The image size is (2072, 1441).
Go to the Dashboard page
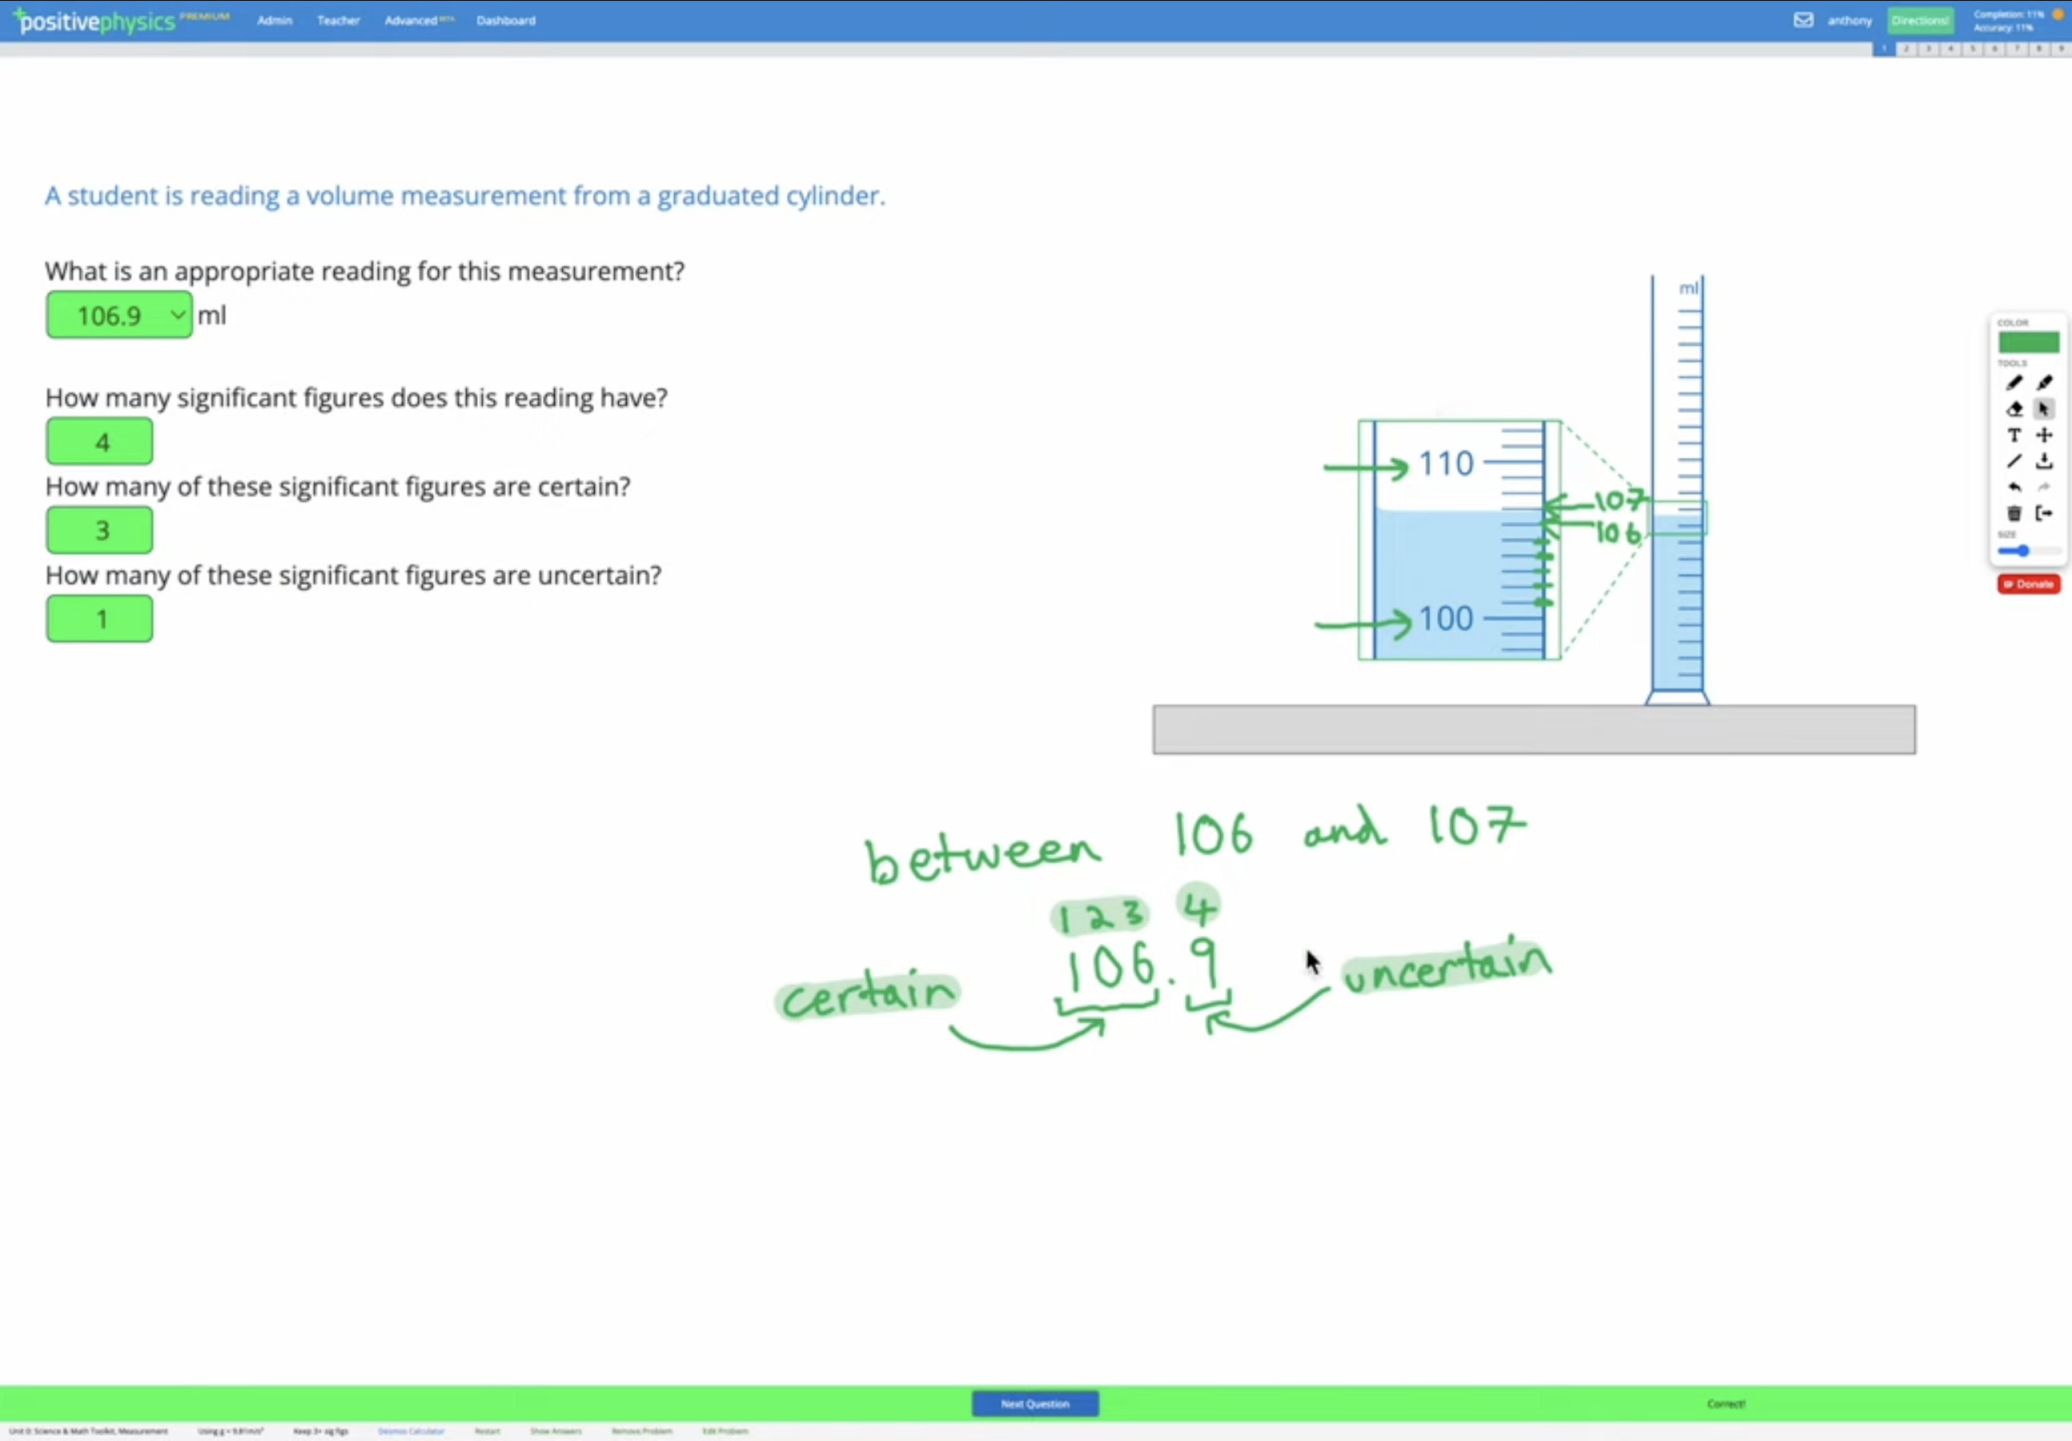coord(505,20)
